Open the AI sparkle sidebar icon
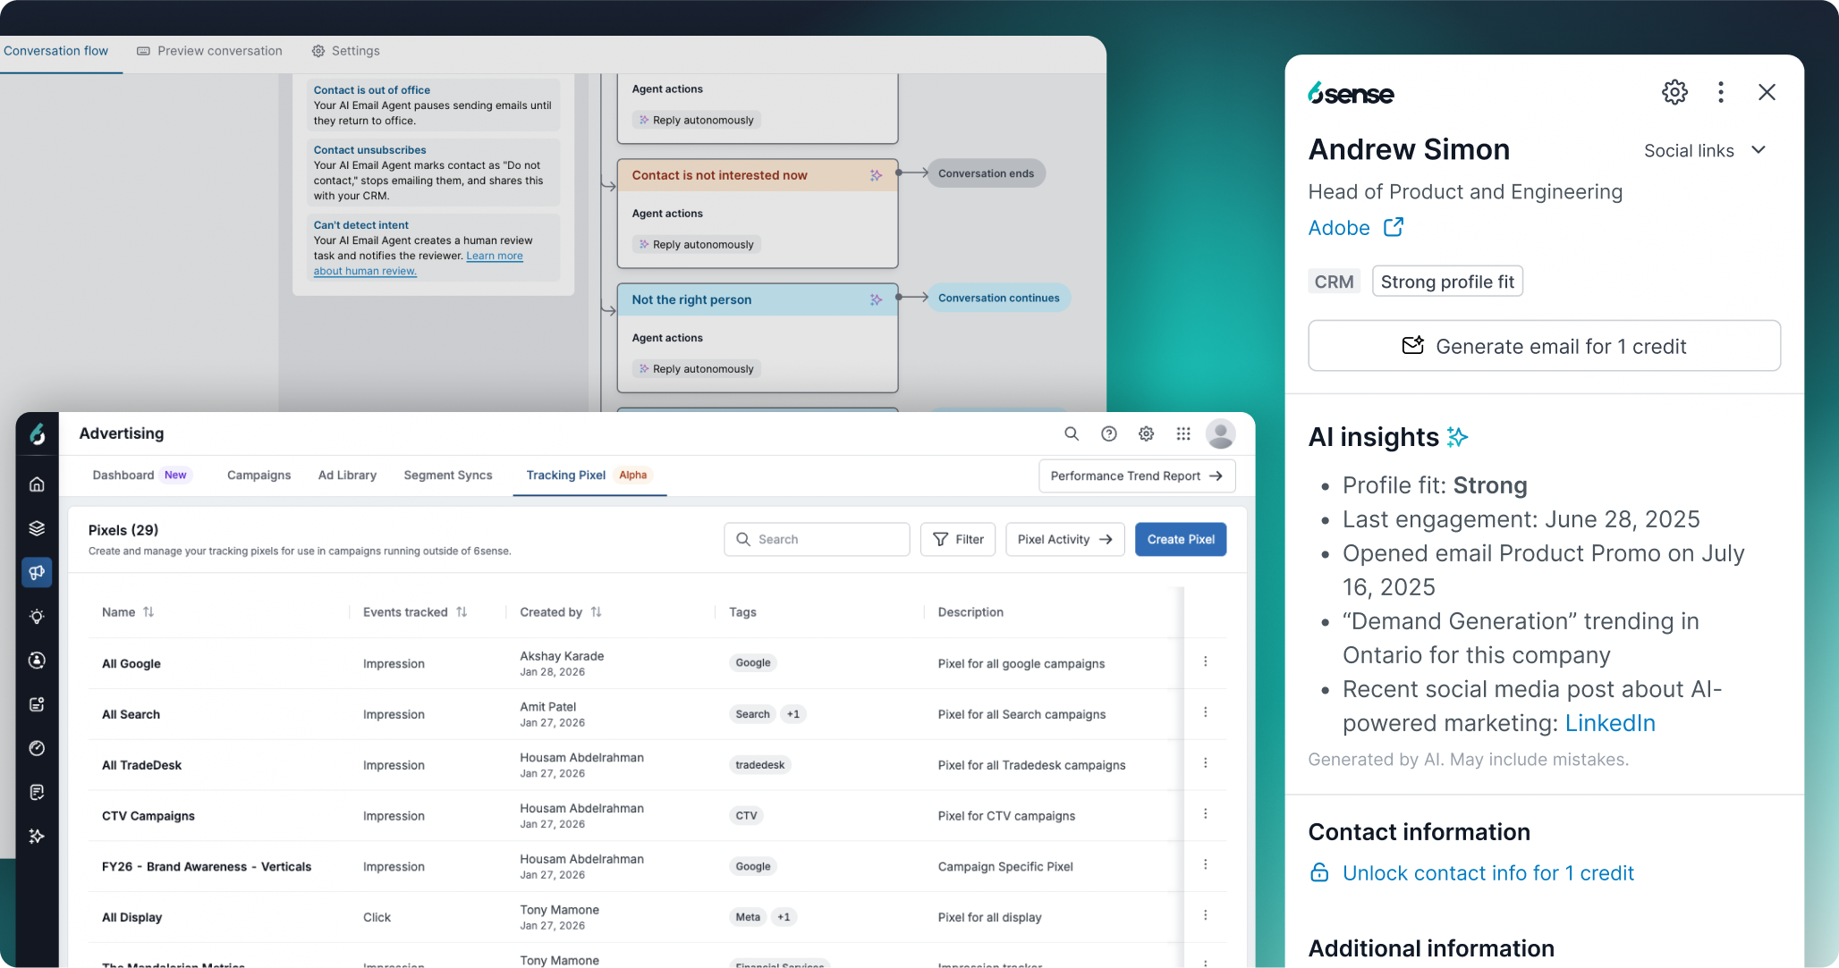Screen dimensions: 1839x968 37,837
